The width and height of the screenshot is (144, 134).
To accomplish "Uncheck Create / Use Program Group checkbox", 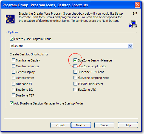I will click(12, 39).
